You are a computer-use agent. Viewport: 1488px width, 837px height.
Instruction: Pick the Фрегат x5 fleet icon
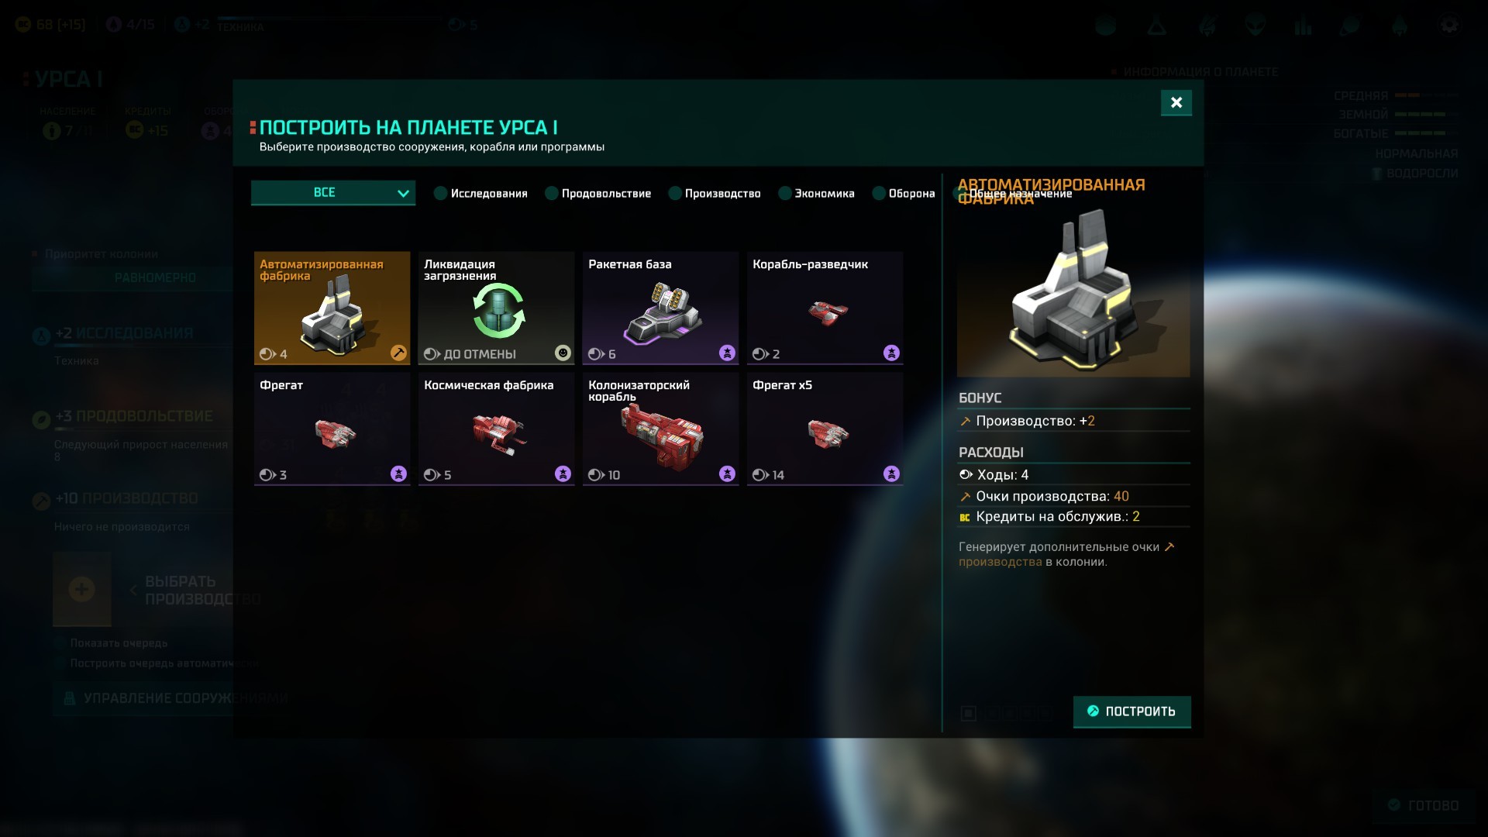pos(828,433)
